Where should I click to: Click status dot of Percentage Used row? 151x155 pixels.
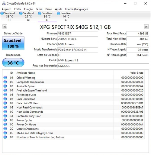(x=5, y=95)
